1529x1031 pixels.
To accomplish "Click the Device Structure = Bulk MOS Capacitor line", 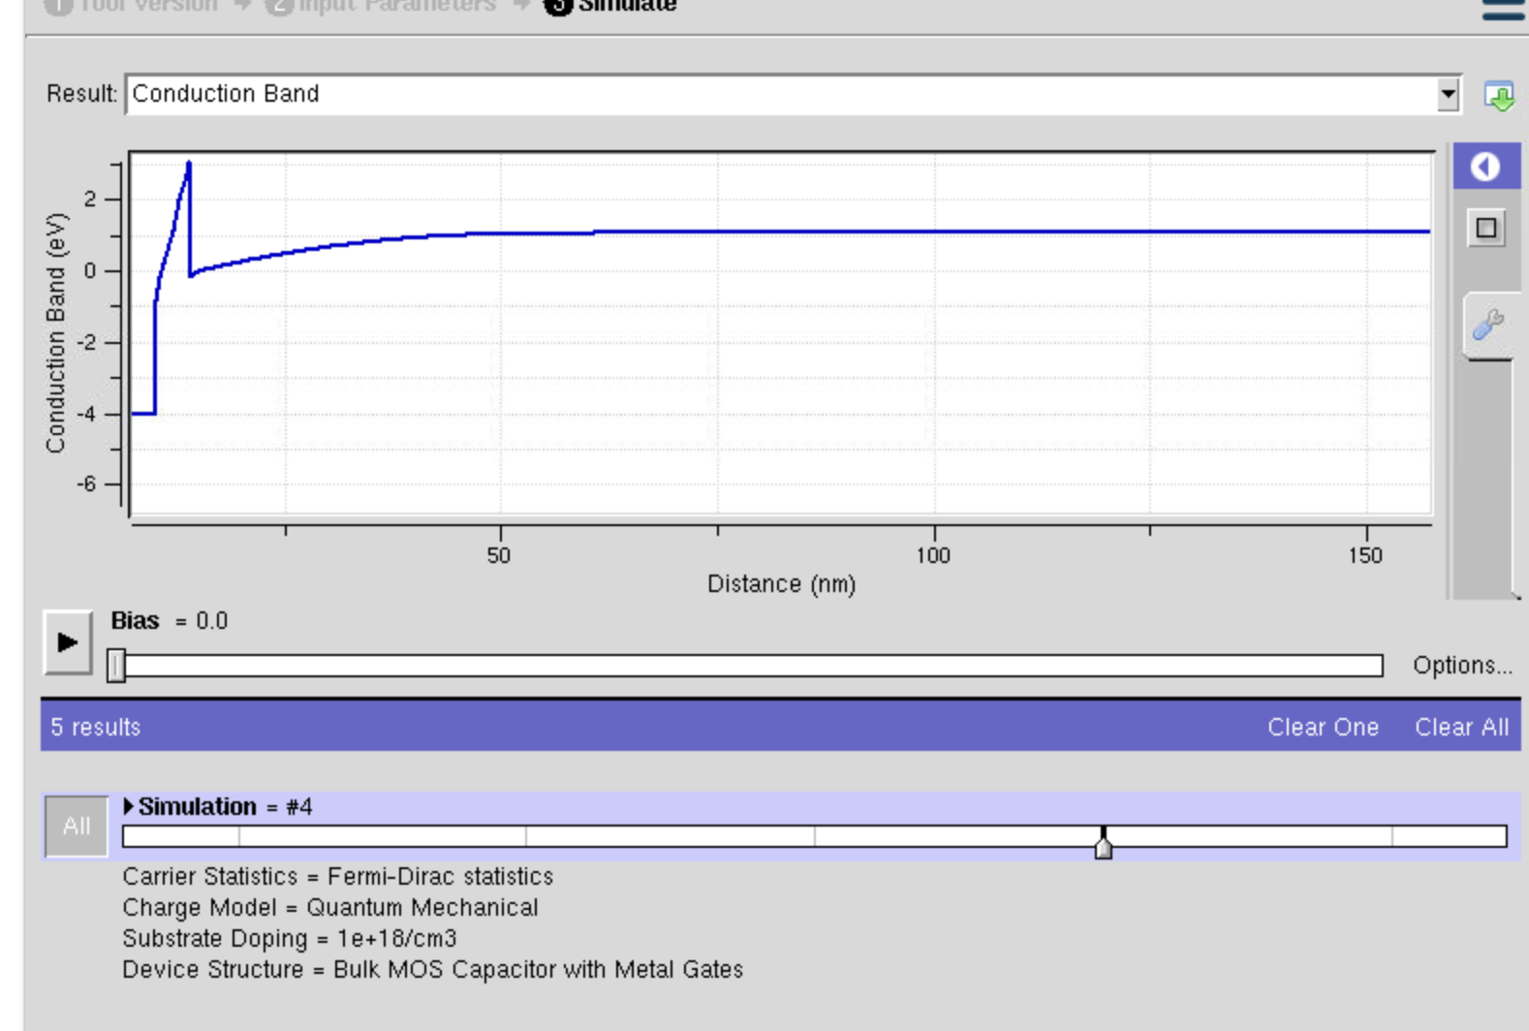I will (x=433, y=970).
